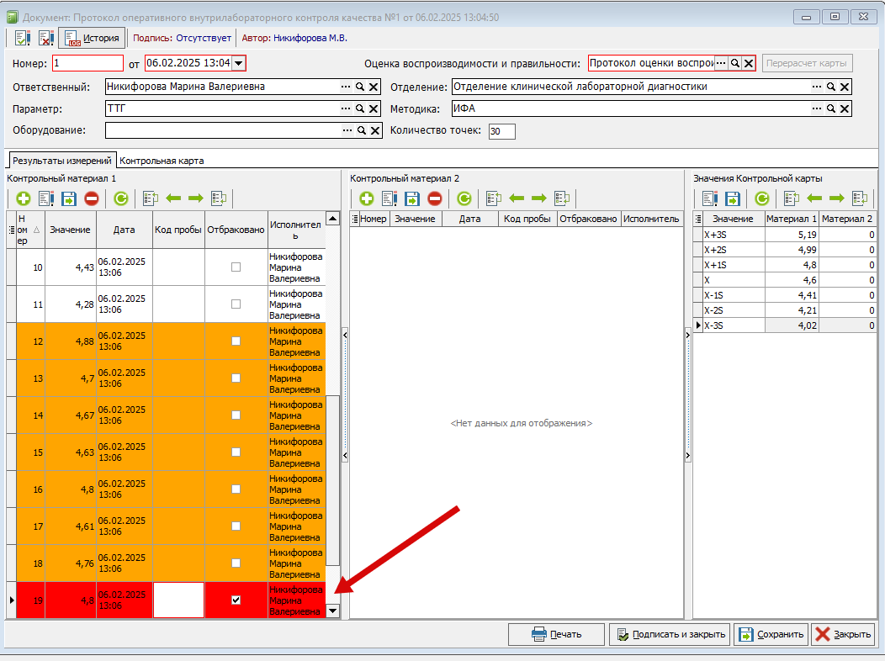Switch to Контрольная карта tab
The width and height of the screenshot is (885, 661).
pos(162,161)
